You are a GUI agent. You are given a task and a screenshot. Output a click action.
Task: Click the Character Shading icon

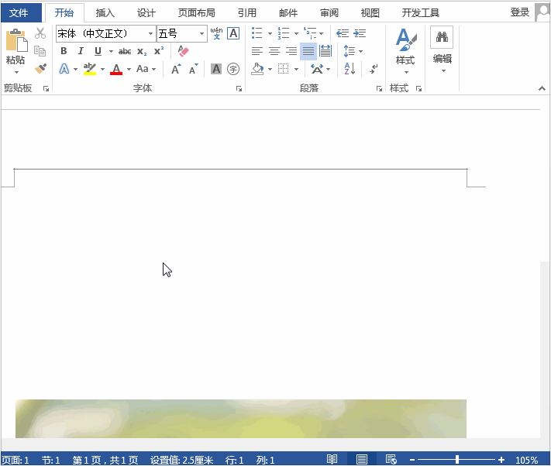(216, 69)
